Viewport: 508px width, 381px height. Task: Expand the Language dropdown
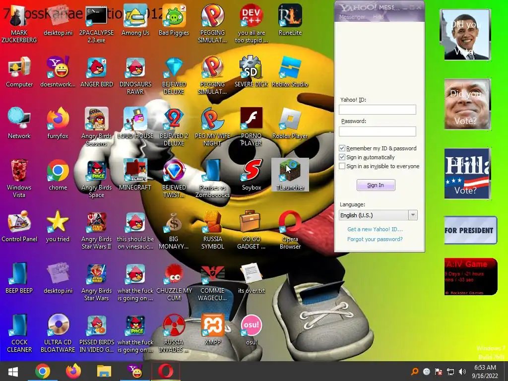pos(412,215)
